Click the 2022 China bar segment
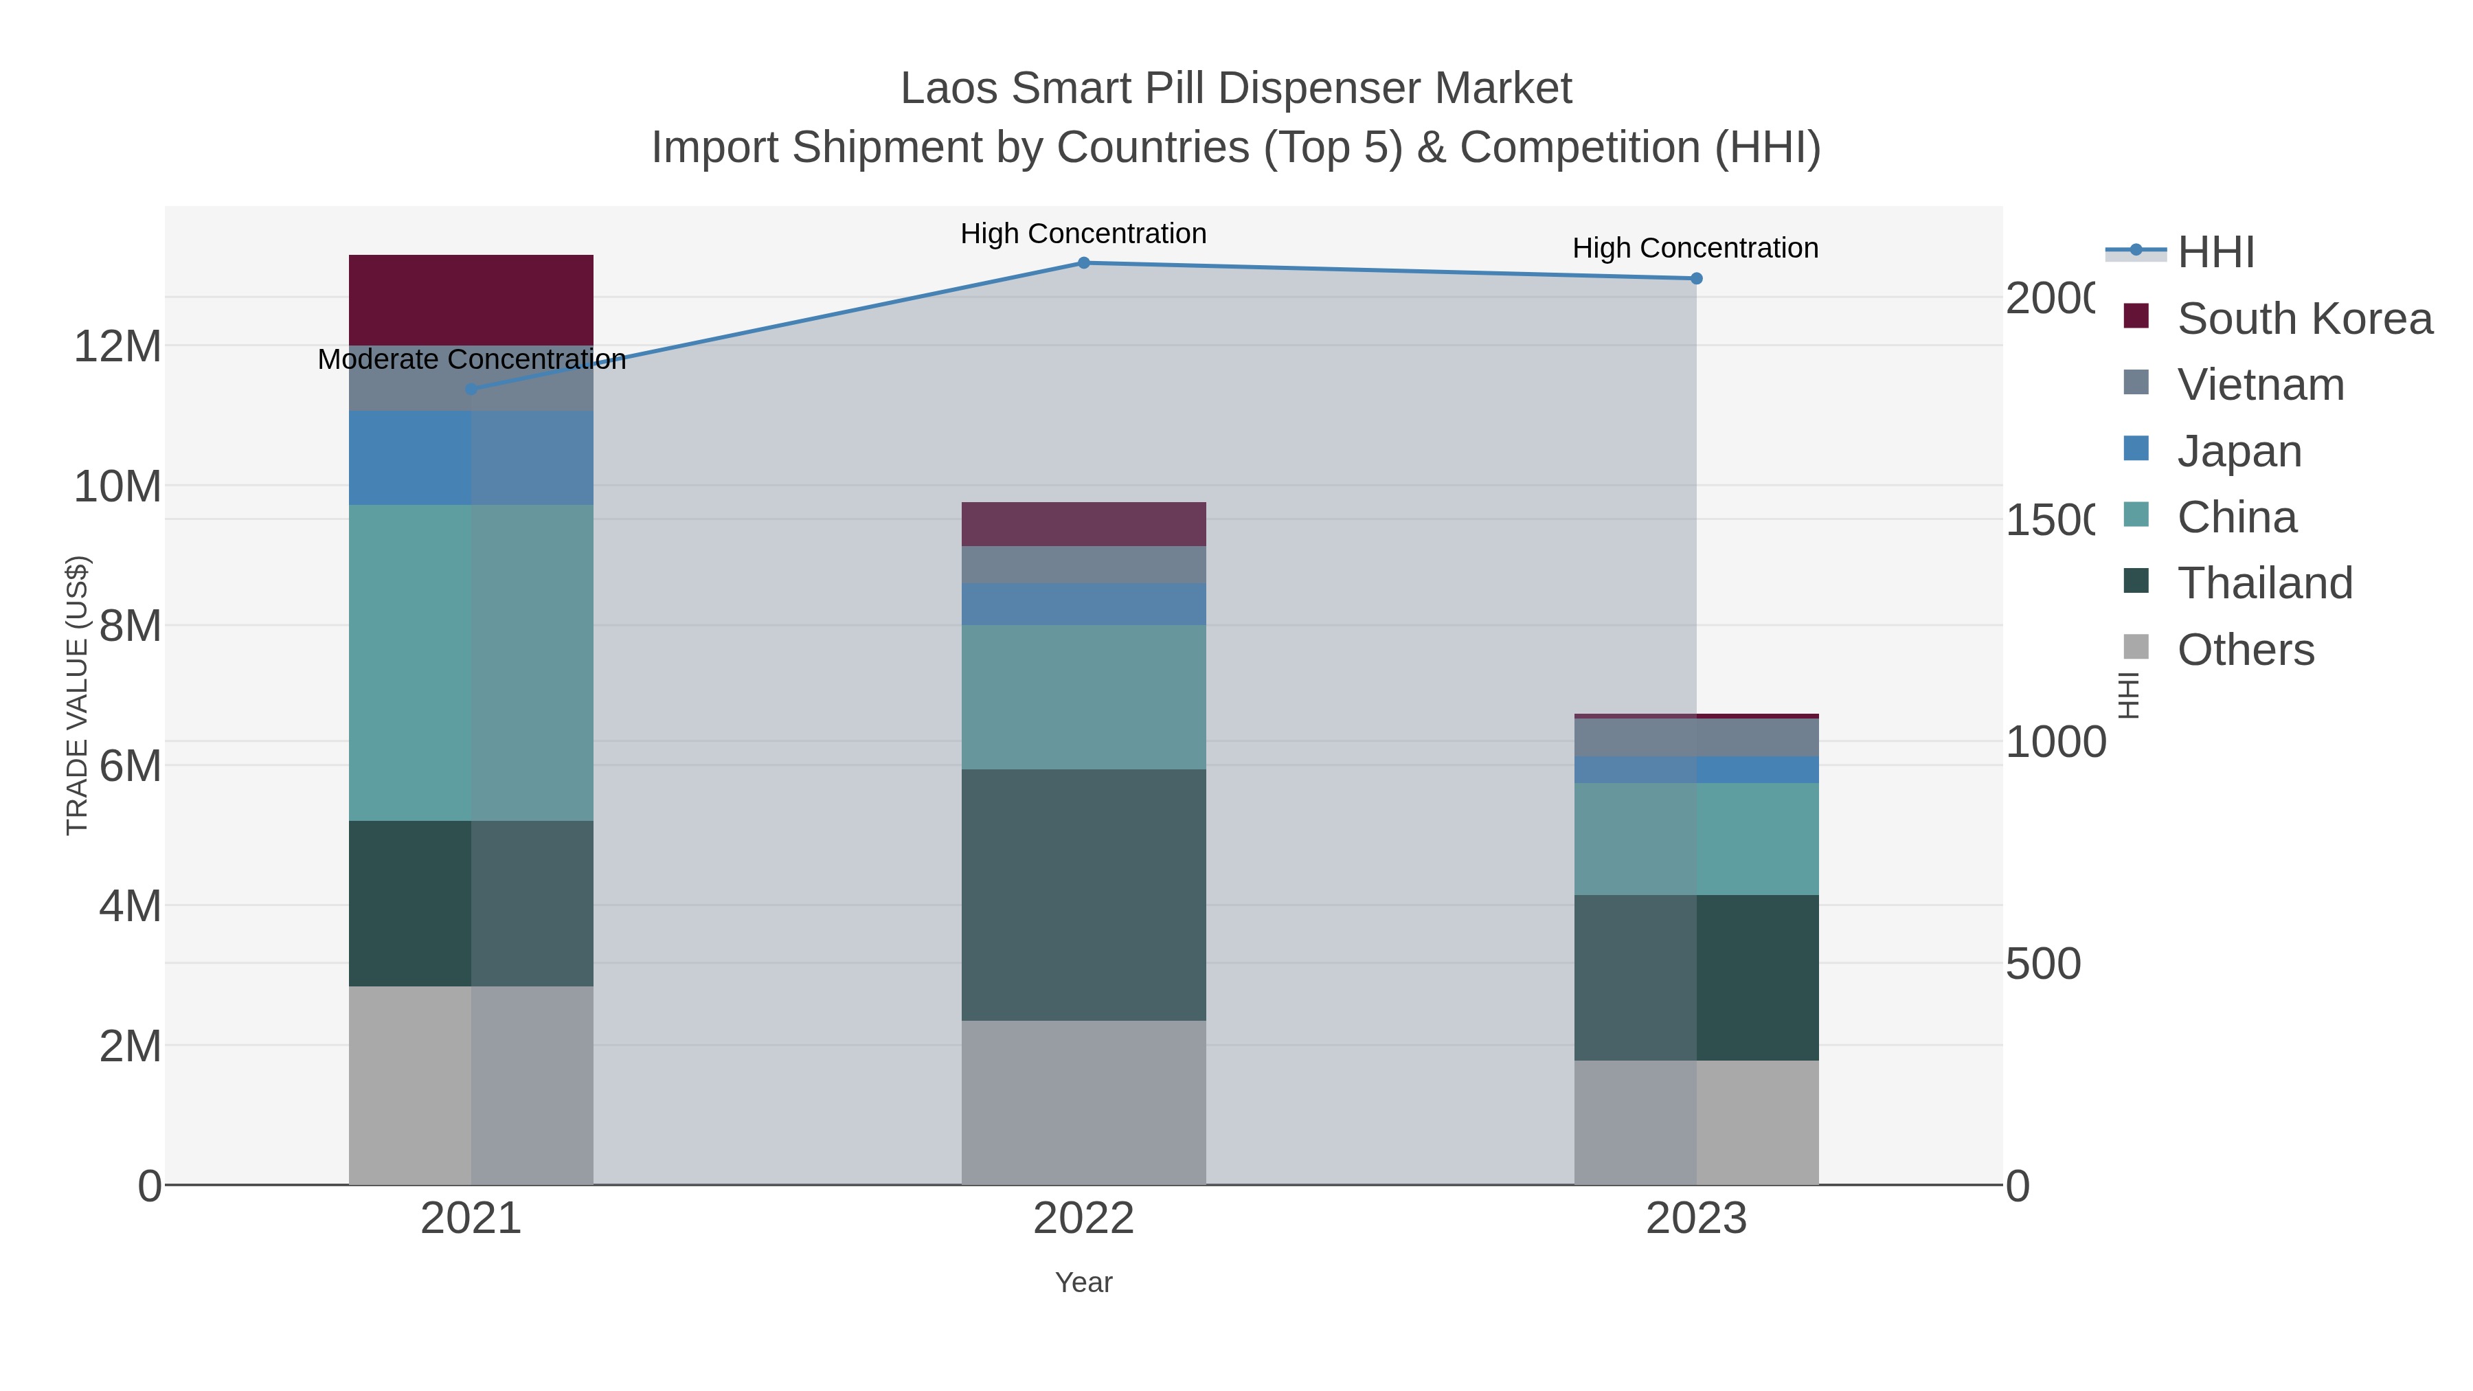Image resolution: width=2473 pixels, height=1391 pixels. coord(1084,698)
